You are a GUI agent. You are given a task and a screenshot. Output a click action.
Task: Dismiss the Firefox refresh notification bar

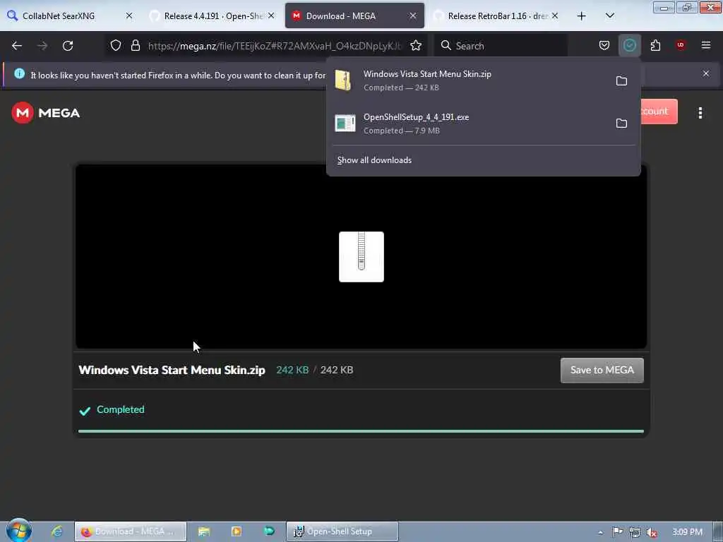point(705,73)
